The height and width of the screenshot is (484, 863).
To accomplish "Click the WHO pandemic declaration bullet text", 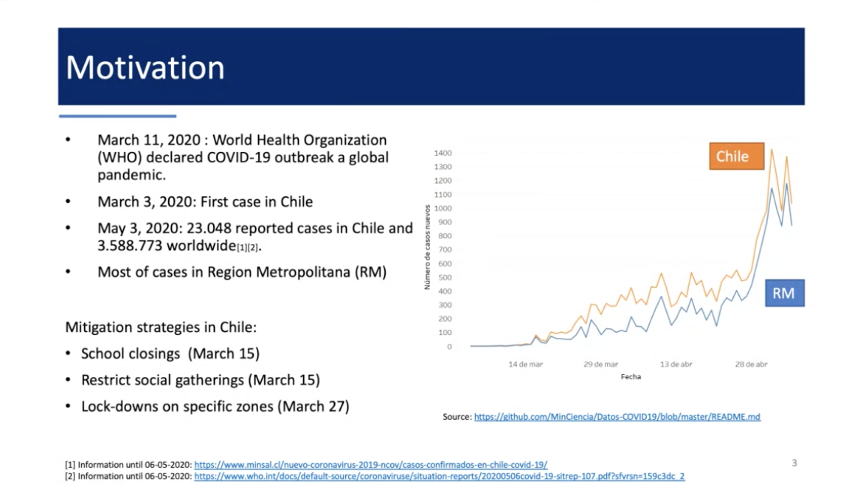I will [243, 157].
